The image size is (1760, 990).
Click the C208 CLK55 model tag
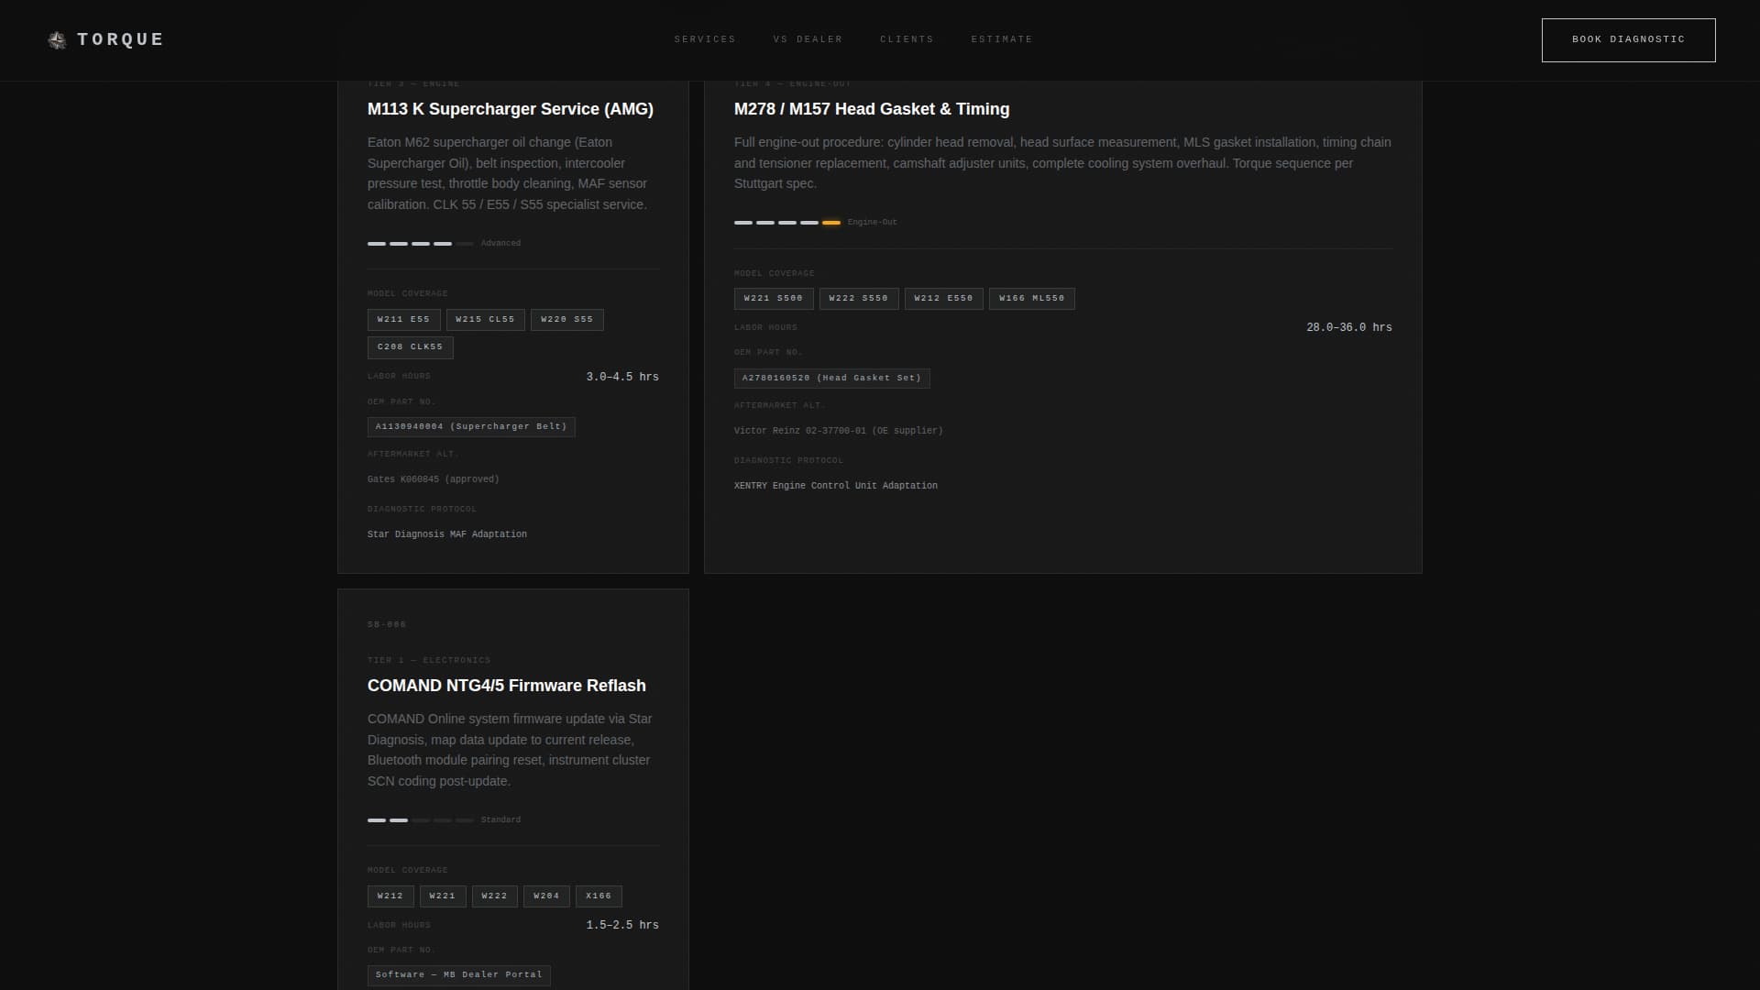[410, 347]
